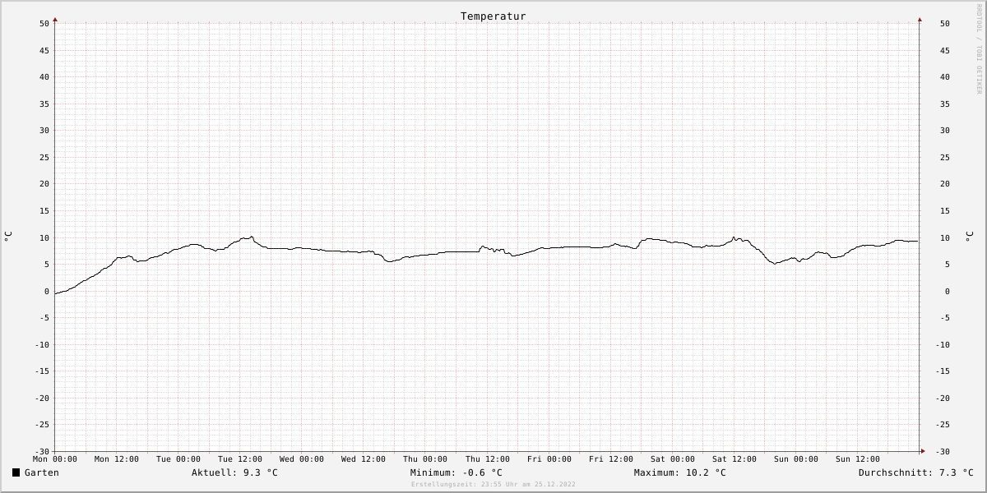Click the 'Erstellungszeit: 23:55 Uhr am 25.12.2022' timestamp
This screenshot has height=493, width=987.
(493, 485)
